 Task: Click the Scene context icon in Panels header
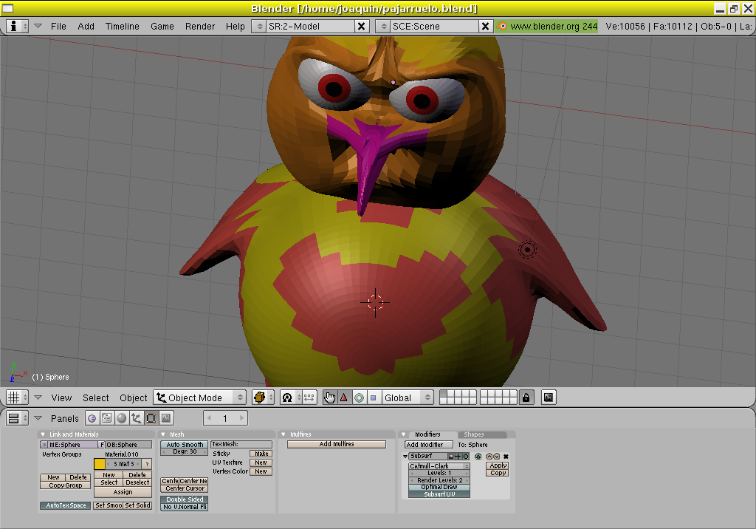tap(166, 418)
